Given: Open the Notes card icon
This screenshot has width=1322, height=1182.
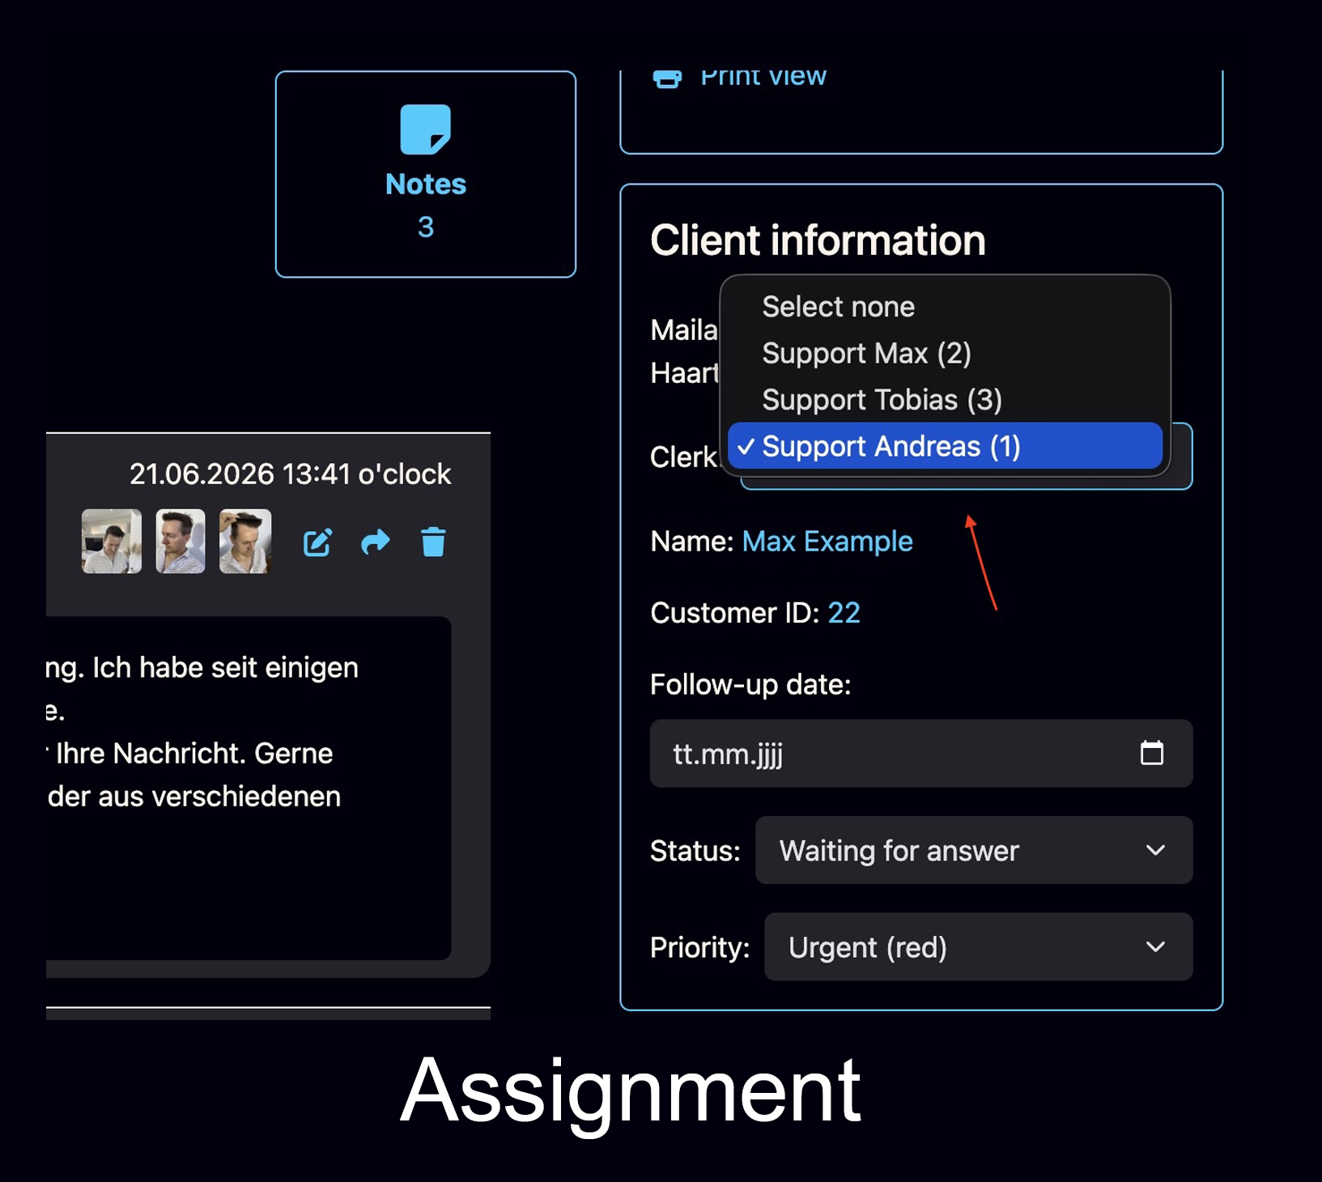Looking at the screenshot, I should [425, 130].
